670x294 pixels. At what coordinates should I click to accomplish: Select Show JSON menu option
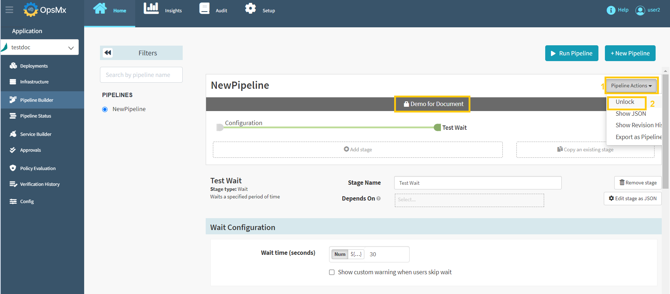pyautogui.click(x=630, y=114)
